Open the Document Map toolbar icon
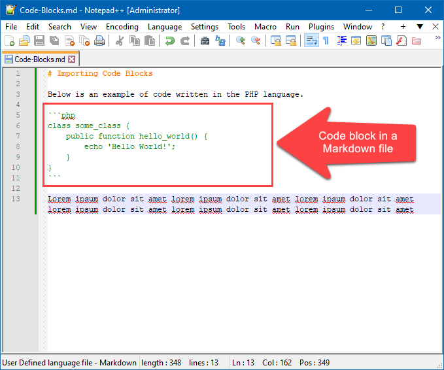 pos(371,41)
